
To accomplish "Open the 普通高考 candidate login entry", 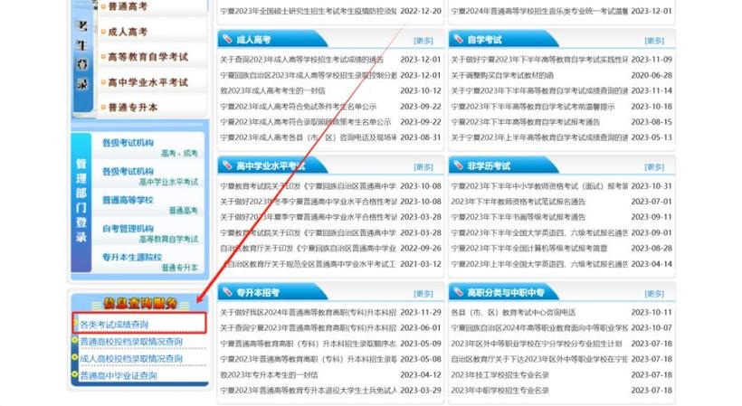I will [x=128, y=6].
